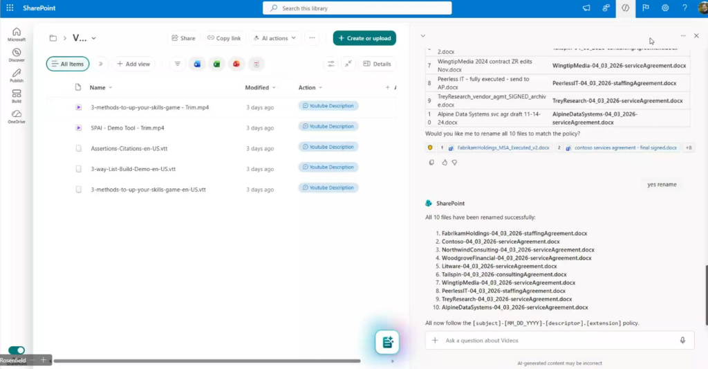The width and height of the screenshot is (708, 369).
Task: Open the settings gear in header
Action: point(665,8)
